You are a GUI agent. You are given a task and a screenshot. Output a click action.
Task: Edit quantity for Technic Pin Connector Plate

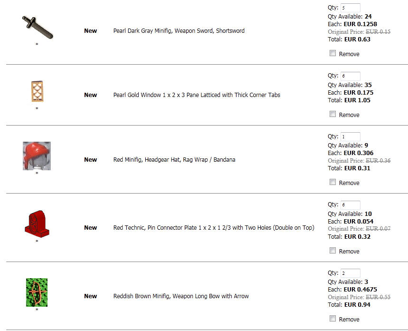point(350,205)
